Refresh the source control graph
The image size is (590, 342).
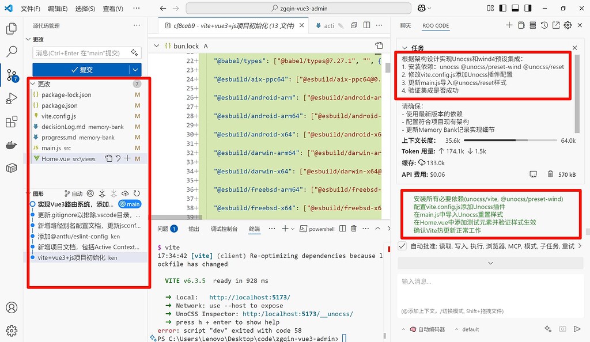coord(137,193)
